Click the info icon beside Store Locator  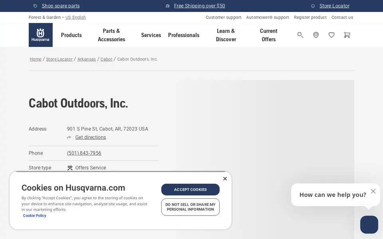(313, 6)
